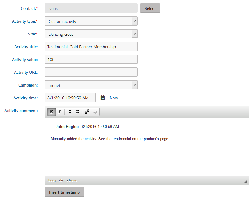Insert a numbered list in the comment
This screenshot has height=200, width=252.
[69, 112]
